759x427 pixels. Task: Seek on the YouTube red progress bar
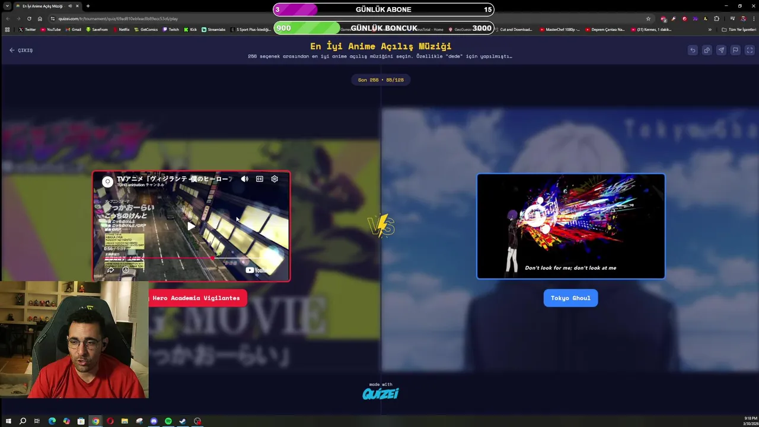(x=191, y=258)
